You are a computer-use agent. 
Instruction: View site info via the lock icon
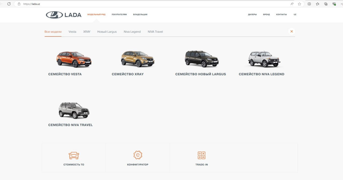[19, 4]
